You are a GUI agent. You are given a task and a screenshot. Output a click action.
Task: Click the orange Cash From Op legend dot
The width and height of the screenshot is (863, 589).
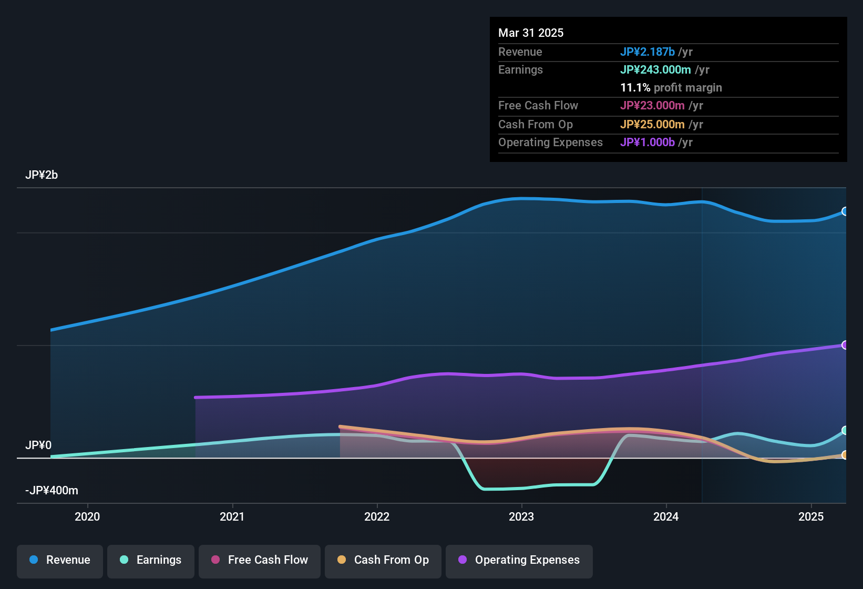pyautogui.click(x=342, y=560)
